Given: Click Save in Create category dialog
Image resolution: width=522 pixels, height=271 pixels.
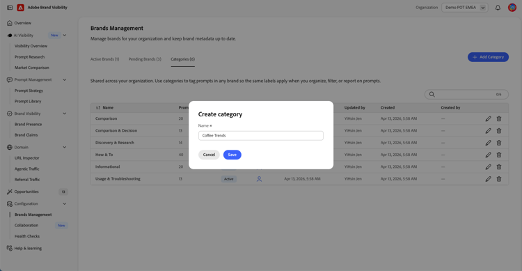Looking at the screenshot, I should click(232, 155).
